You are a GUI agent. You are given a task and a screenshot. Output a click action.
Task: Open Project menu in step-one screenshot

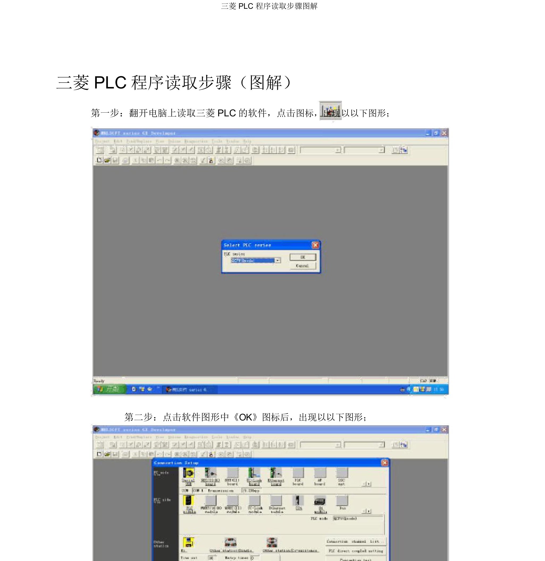pyautogui.click(x=102, y=141)
